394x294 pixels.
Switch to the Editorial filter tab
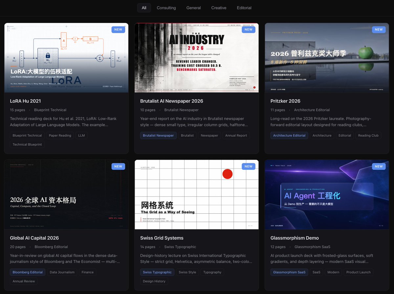pyautogui.click(x=244, y=8)
